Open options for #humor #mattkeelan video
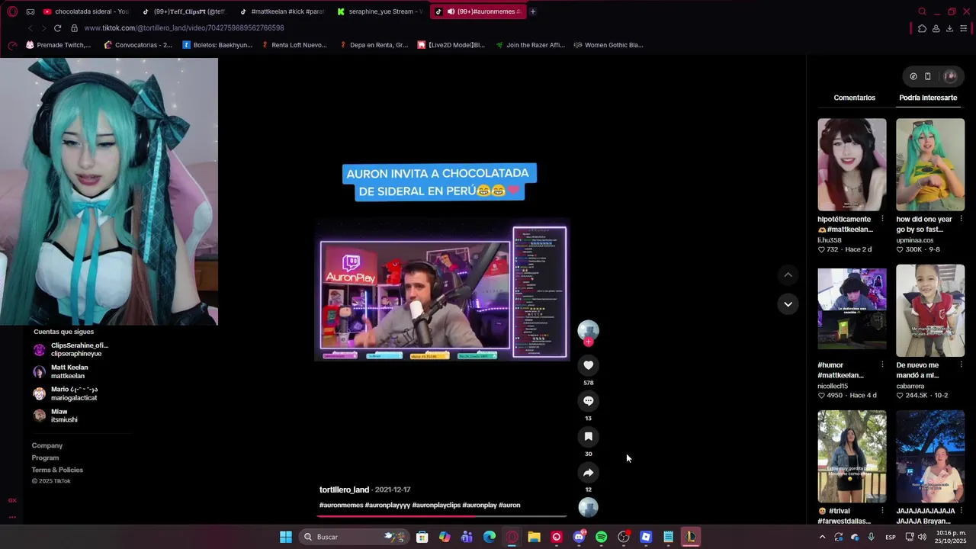Image resolution: width=976 pixels, height=549 pixels. tap(882, 364)
